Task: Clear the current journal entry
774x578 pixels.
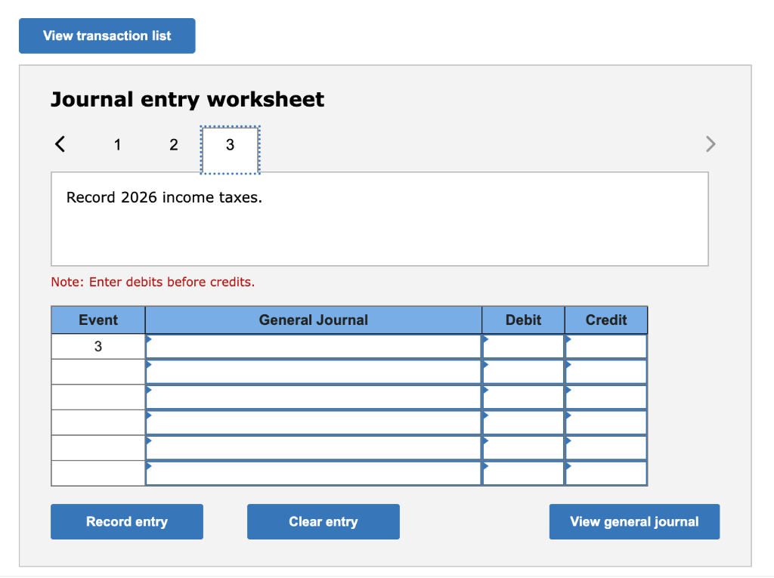Action: point(323,521)
